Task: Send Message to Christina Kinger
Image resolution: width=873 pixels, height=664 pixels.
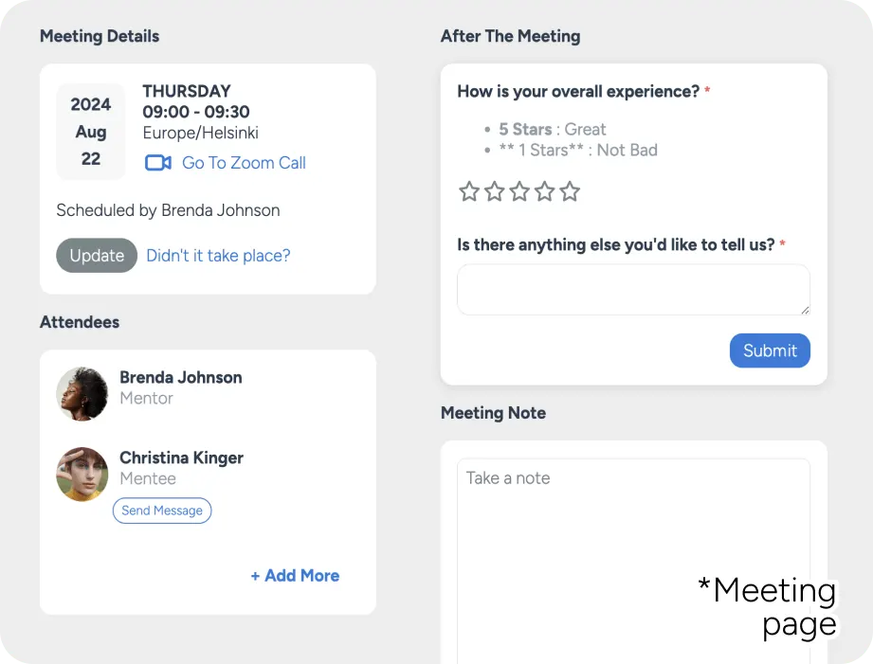Action: point(162,511)
